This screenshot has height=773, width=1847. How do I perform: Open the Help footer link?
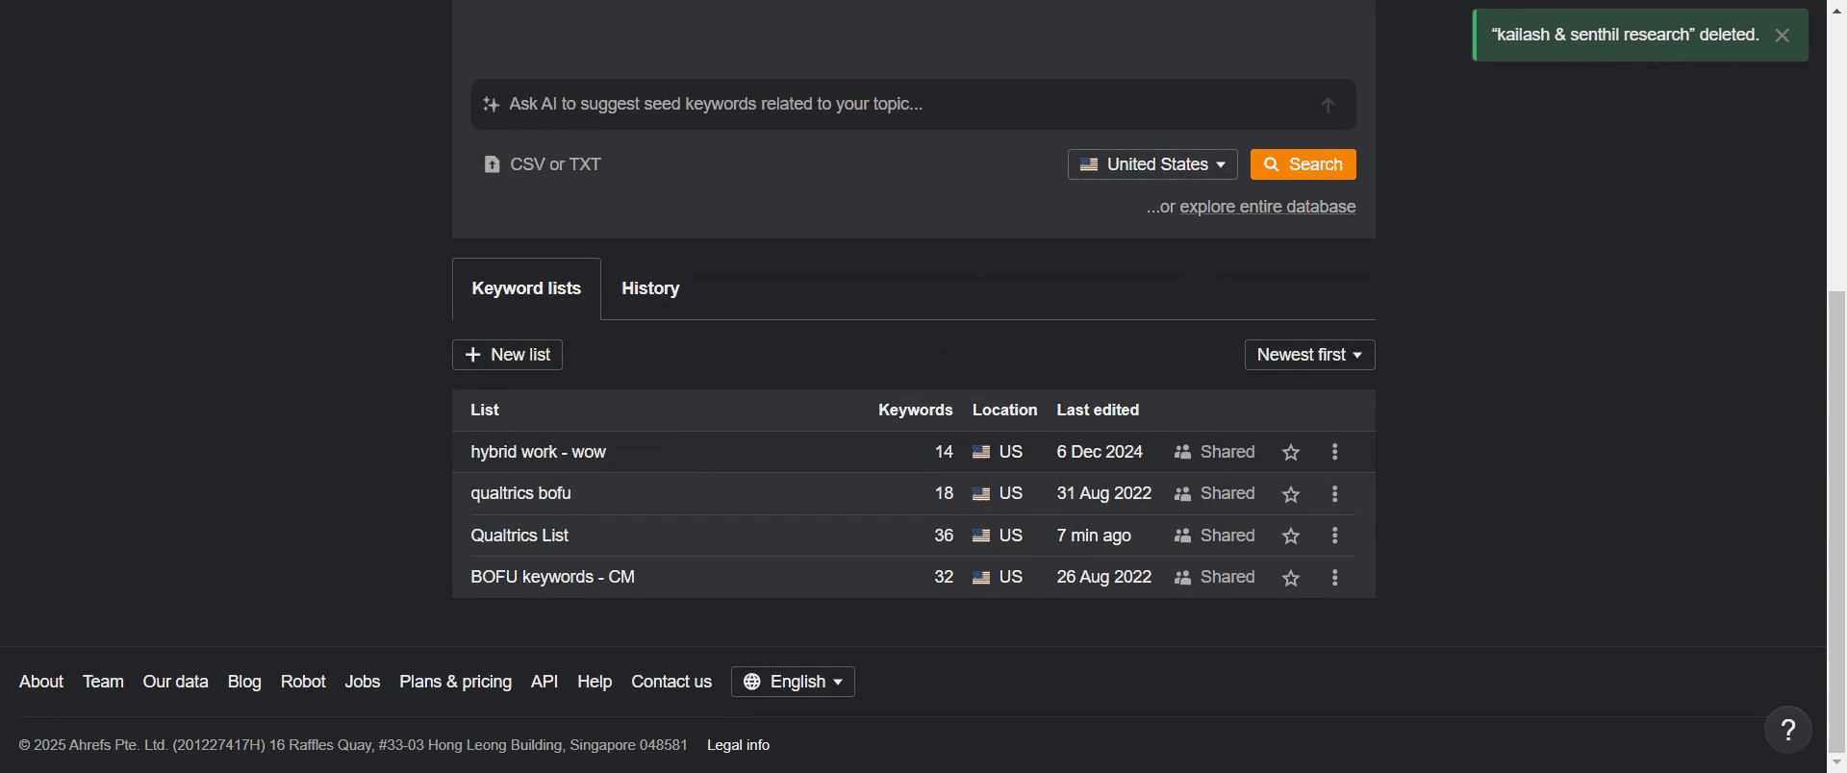(x=595, y=682)
